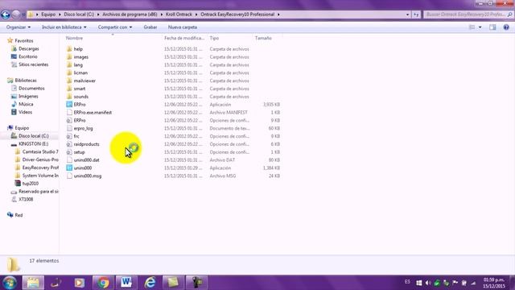The width and height of the screenshot is (515, 290).
Task: Click the Forward navigation arrow
Action: point(16,14)
